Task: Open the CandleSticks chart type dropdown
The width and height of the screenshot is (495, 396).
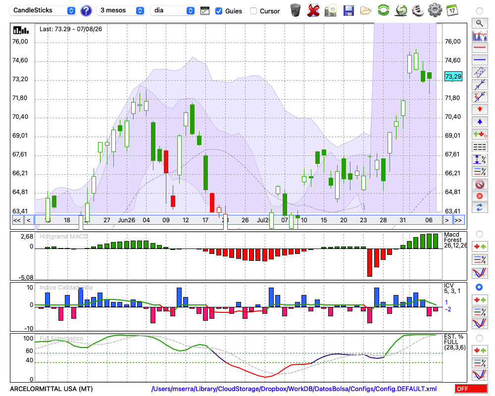Action: tap(42, 10)
